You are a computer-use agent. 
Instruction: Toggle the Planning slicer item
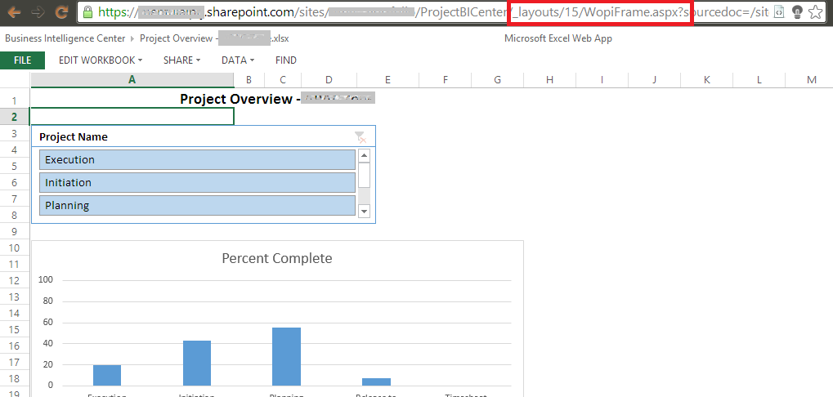[x=197, y=206]
